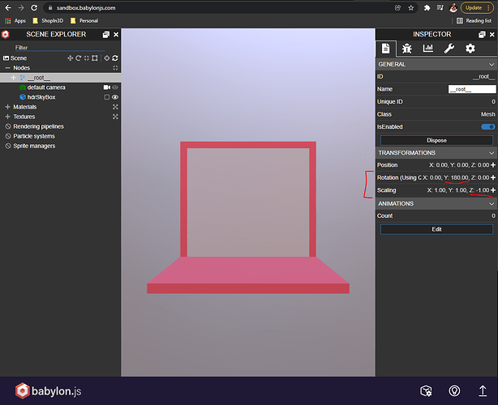Click the babylon.js logo
Screen dimensions: 498x405
49,390
